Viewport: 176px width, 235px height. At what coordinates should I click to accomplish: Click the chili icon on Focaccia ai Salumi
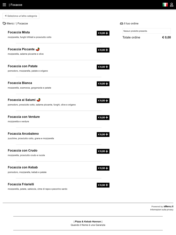[x=38, y=100]
